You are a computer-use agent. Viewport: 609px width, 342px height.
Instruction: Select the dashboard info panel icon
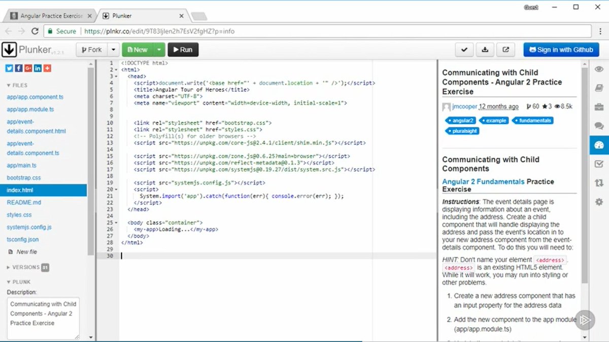[x=599, y=145]
